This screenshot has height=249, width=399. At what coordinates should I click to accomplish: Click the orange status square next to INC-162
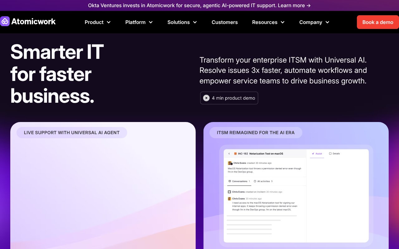pos(236,153)
